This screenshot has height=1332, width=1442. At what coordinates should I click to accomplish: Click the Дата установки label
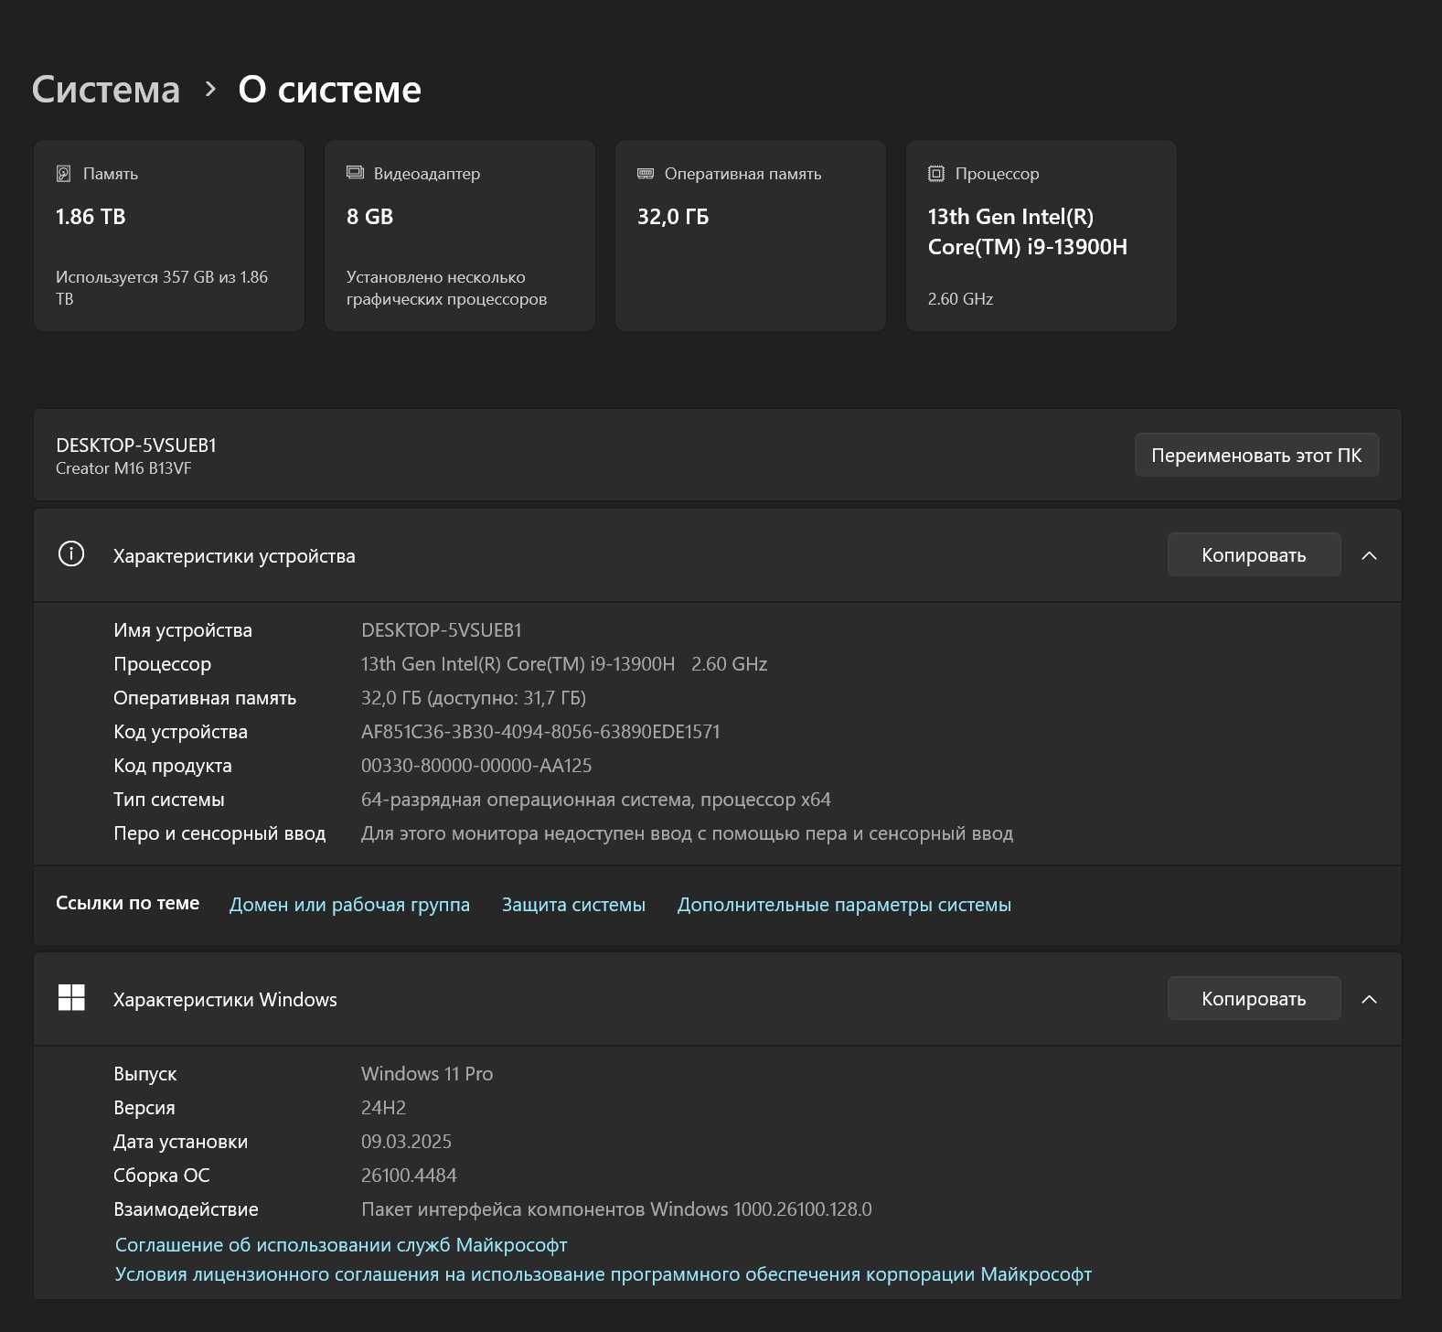point(180,1142)
